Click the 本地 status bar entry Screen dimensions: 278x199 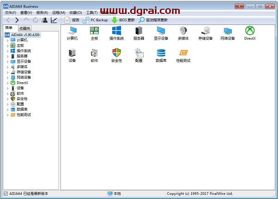115,193
